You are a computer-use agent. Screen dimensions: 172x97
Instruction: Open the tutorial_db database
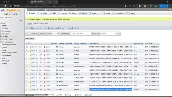click(x=6, y=61)
